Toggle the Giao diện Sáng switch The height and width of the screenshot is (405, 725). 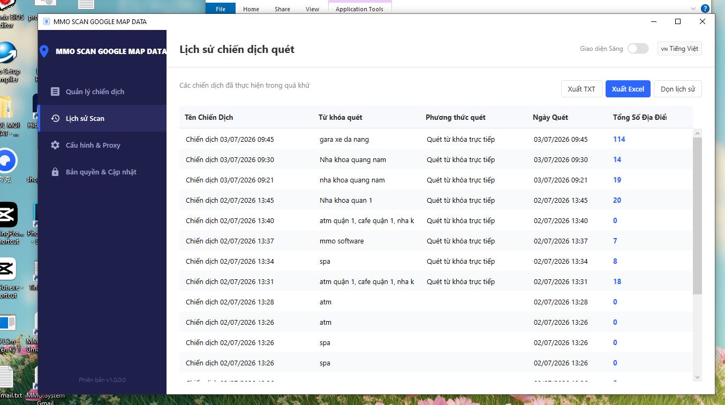point(638,49)
